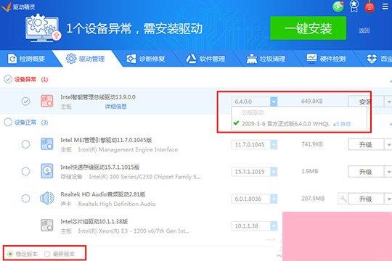The width and height of the screenshot is (392, 261).
Task: Click the Realtek High Definition Audio text
Action: tap(117, 204)
